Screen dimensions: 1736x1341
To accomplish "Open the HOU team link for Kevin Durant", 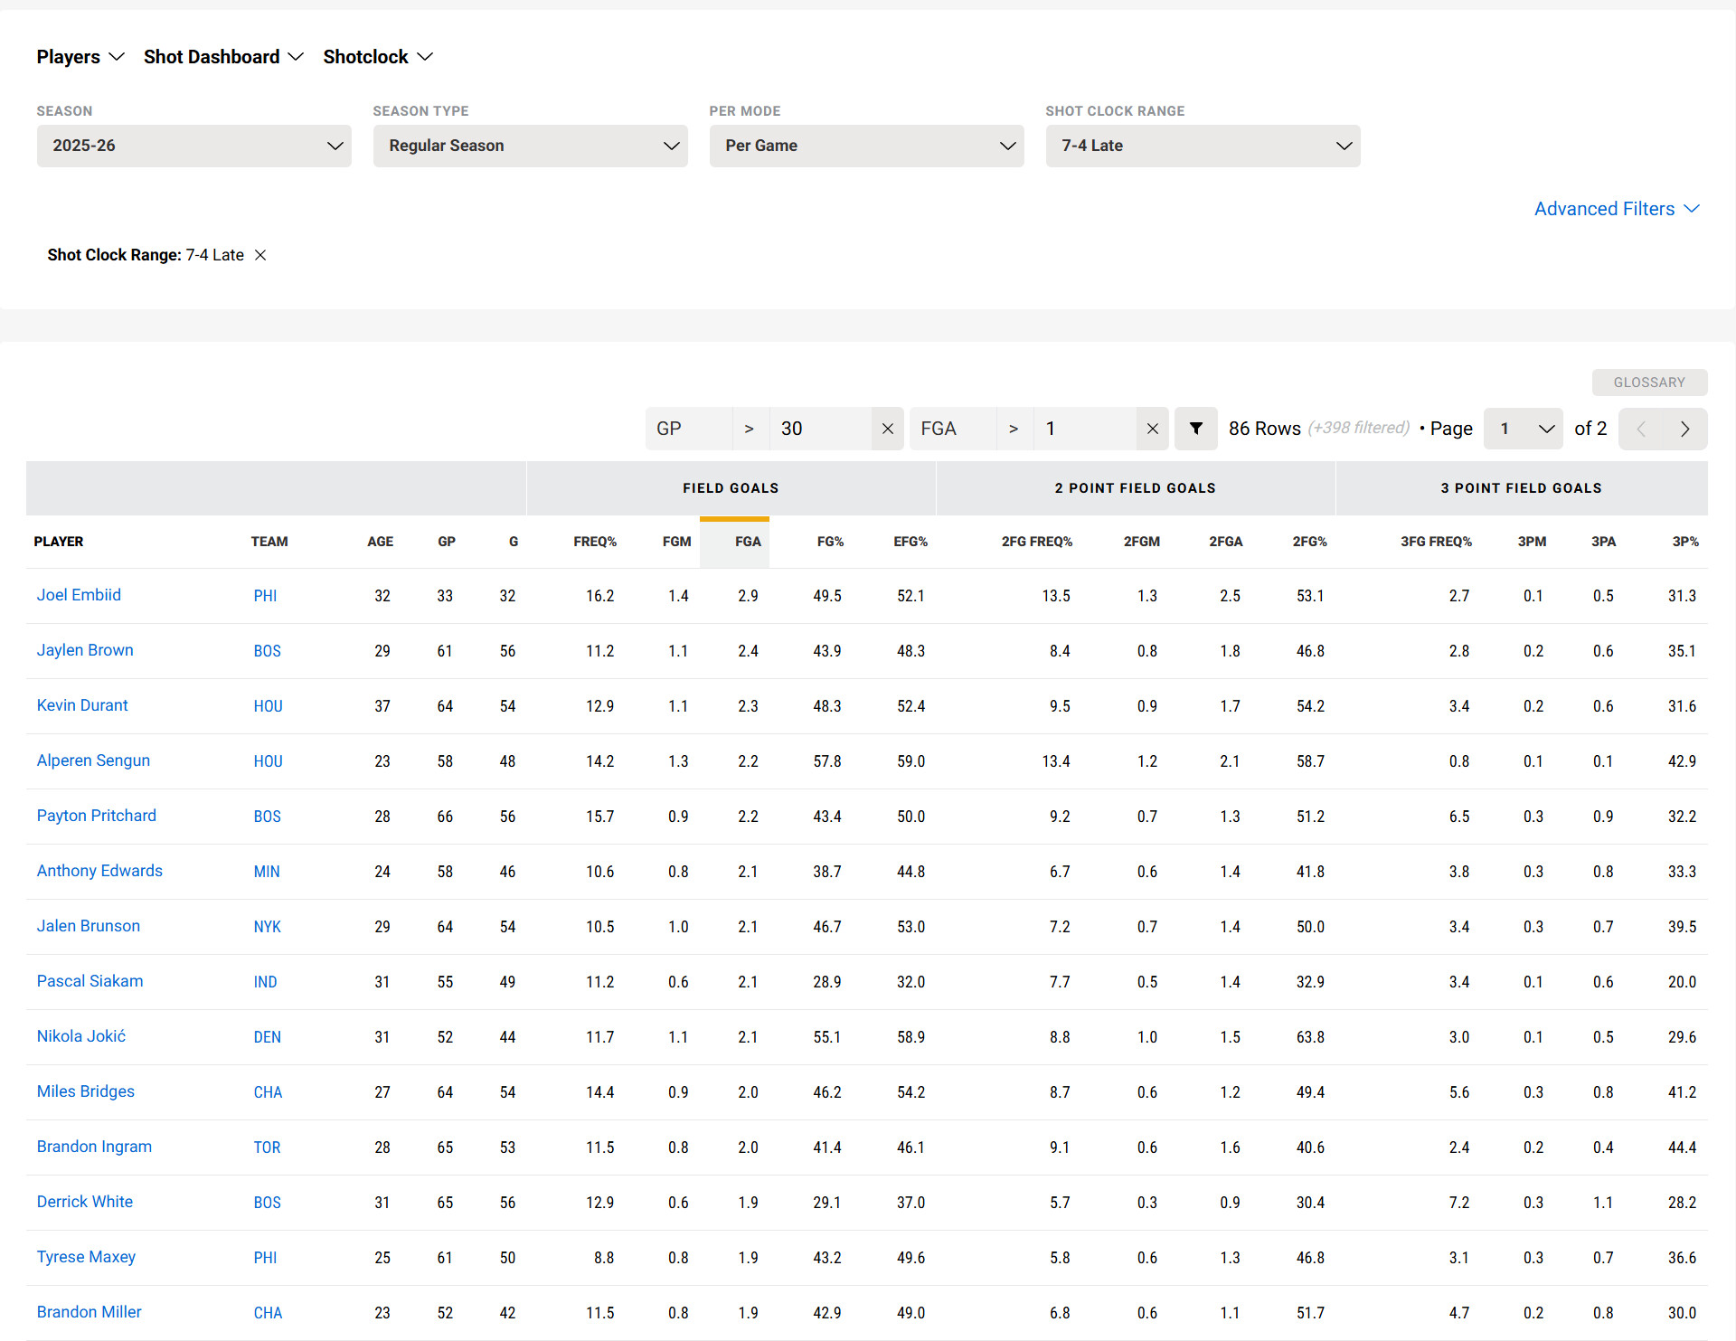I will pos(268,706).
